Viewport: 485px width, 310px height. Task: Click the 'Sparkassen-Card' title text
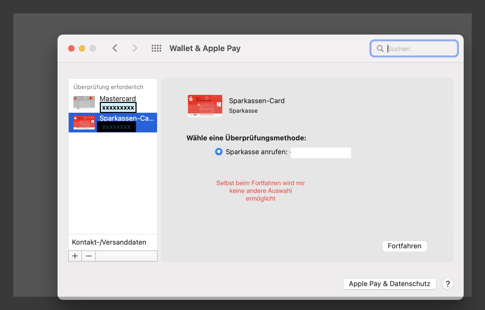coord(257,101)
